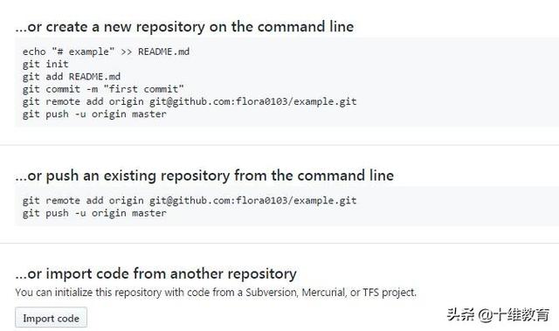Click 'git push -u origin master' in the create-repository block
Viewport: 559px width, 331px height.
(x=94, y=114)
